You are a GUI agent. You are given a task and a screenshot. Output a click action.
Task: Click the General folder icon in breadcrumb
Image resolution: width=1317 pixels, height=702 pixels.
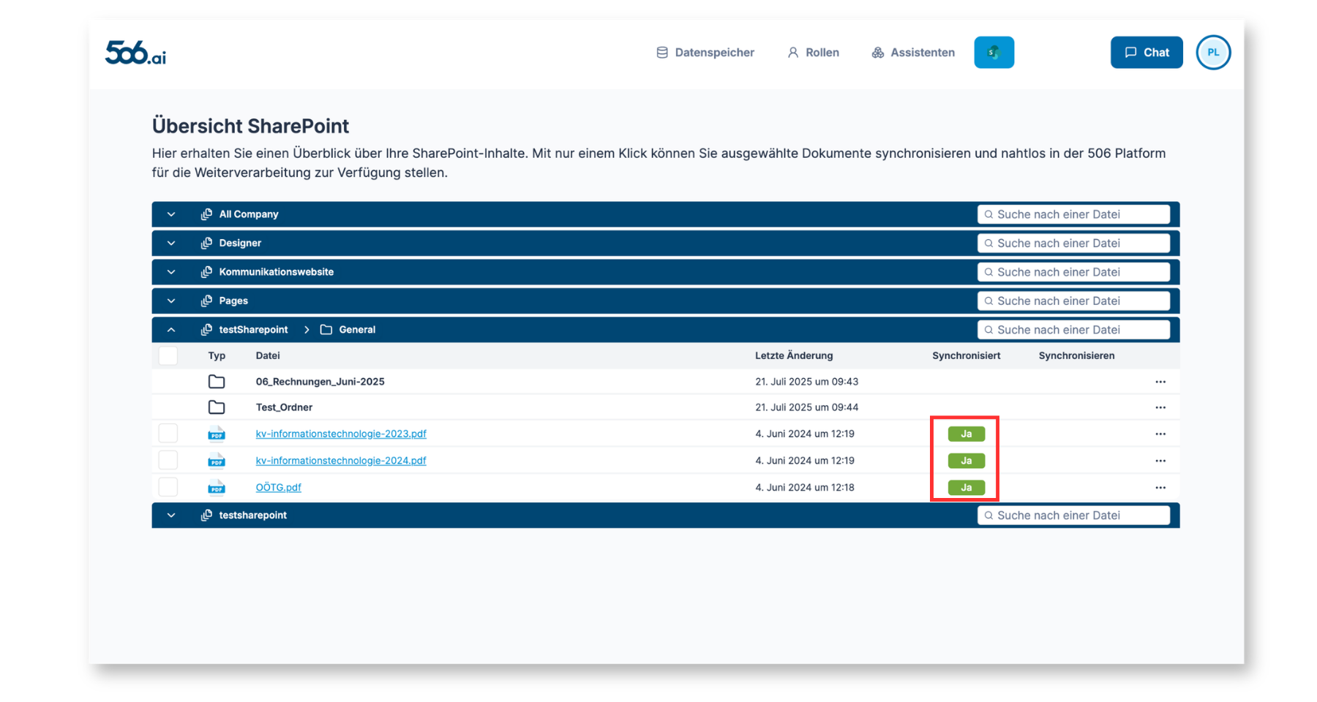click(x=326, y=330)
